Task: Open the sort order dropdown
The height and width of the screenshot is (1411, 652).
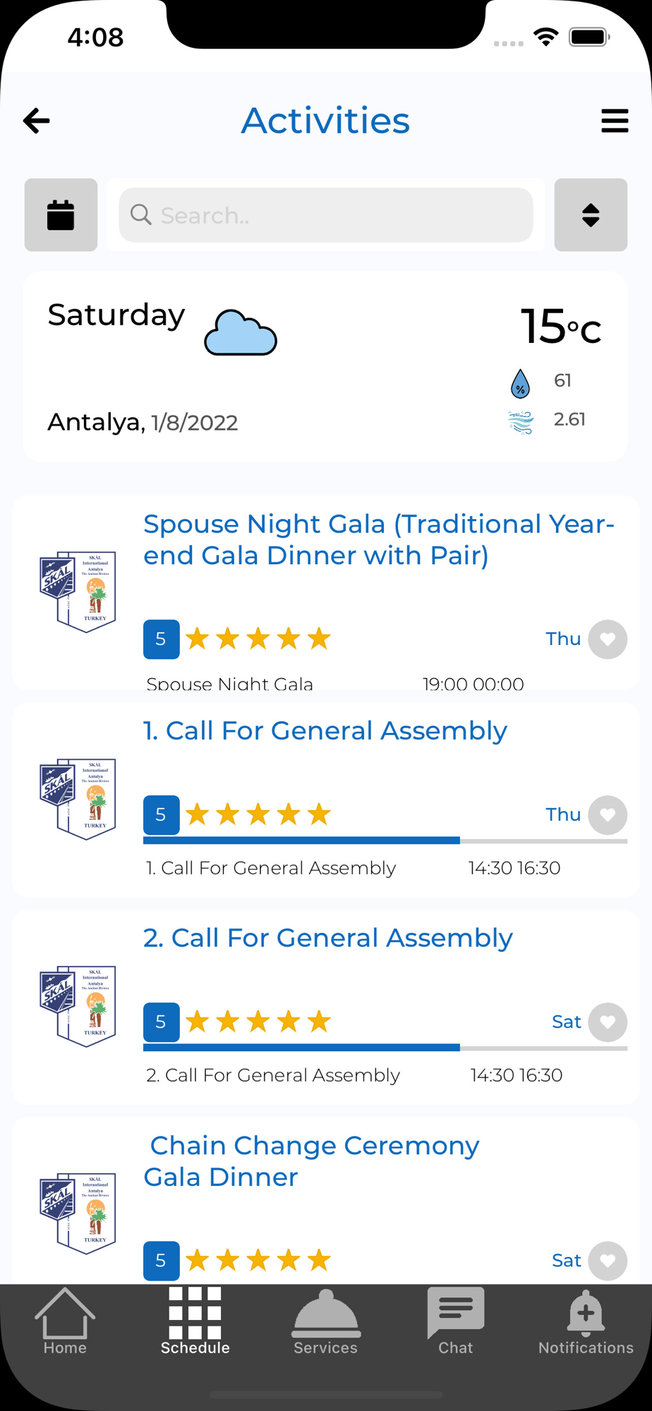Action: point(591,215)
